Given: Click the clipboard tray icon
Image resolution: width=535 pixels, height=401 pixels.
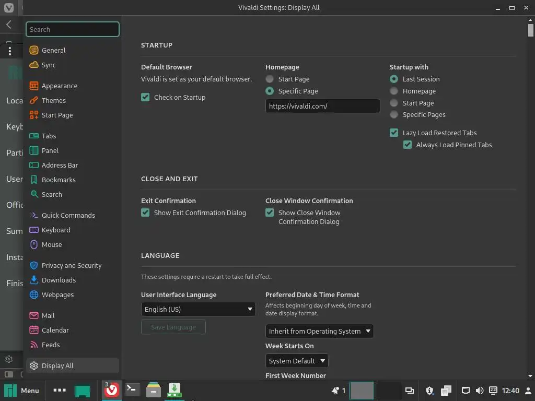Looking at the screenshot, I should pos(446,391).
